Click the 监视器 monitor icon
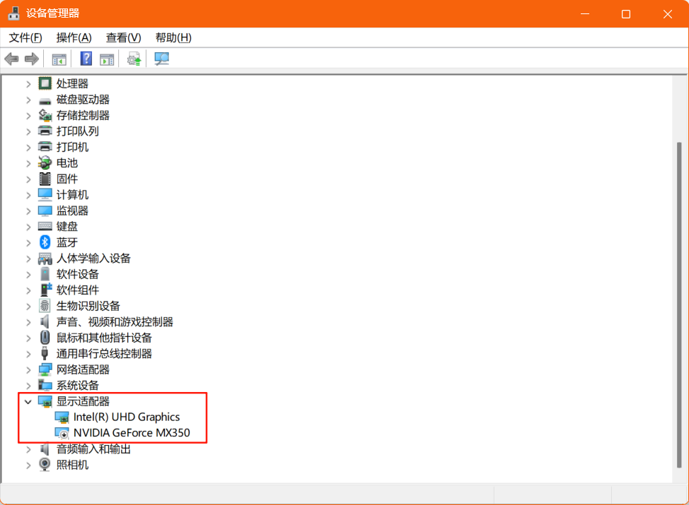 (45, 210)
